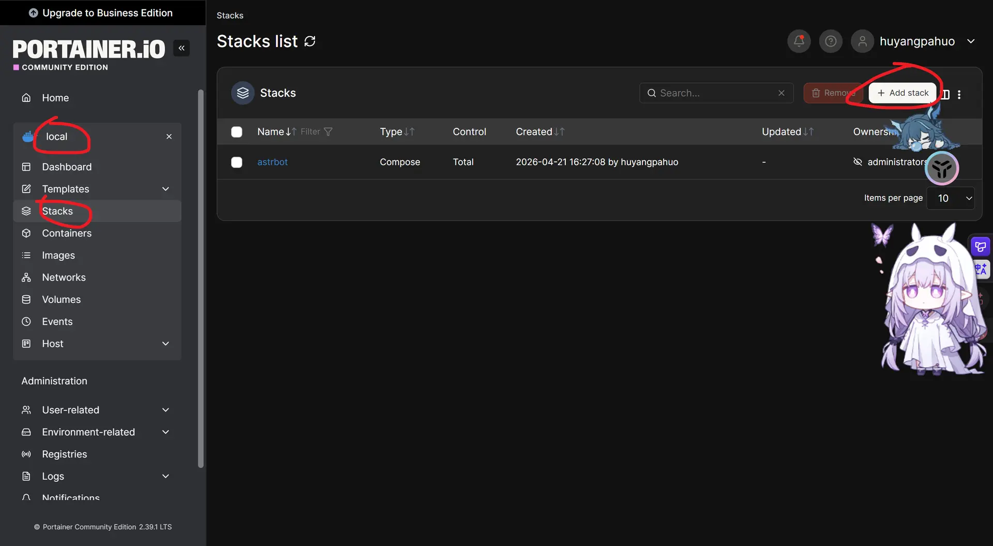
Task: Open the astrbot stack link
Action: [x=273, y=162]
